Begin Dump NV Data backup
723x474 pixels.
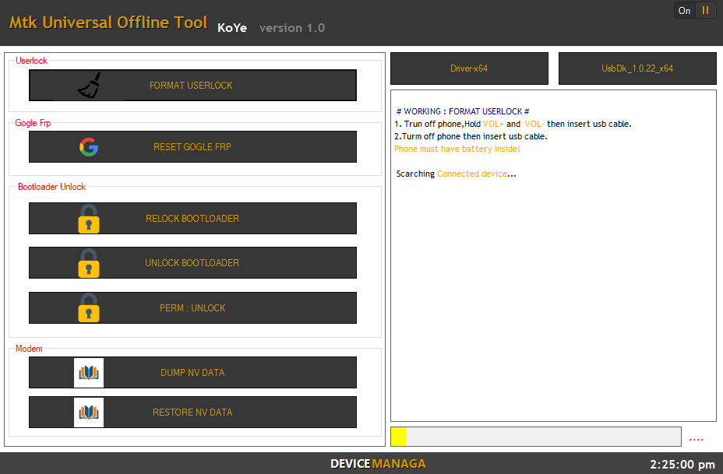coord(192,372)
